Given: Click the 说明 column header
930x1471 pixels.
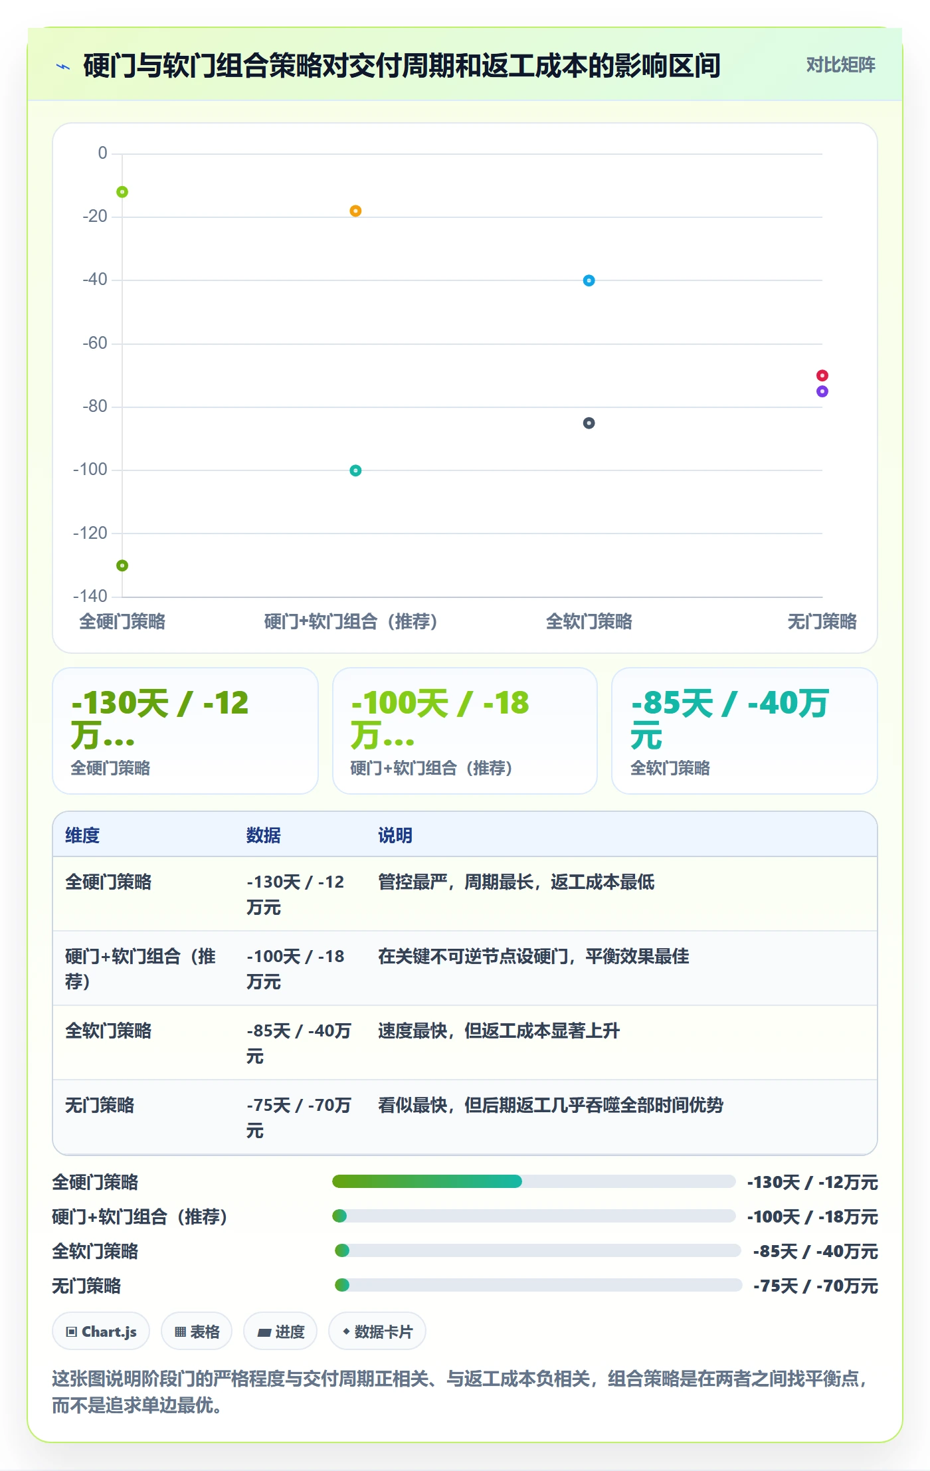Looking at the screenshot, I should click(x=395, y=835).
